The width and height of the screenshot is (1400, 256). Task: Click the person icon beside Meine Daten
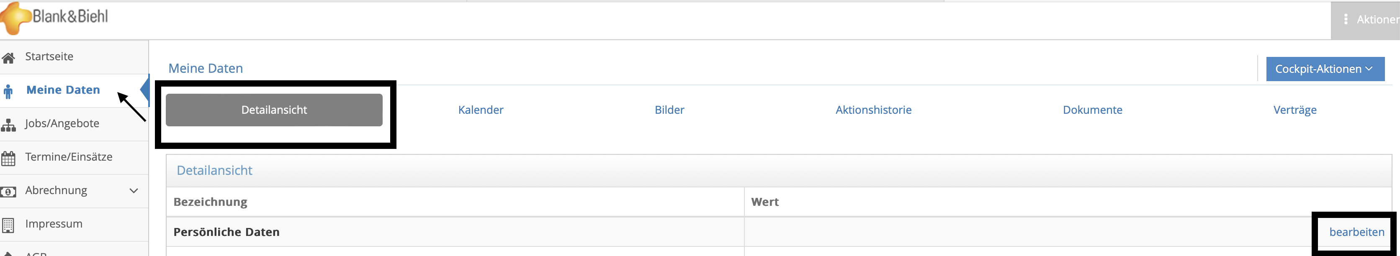[x=8, y=91]
